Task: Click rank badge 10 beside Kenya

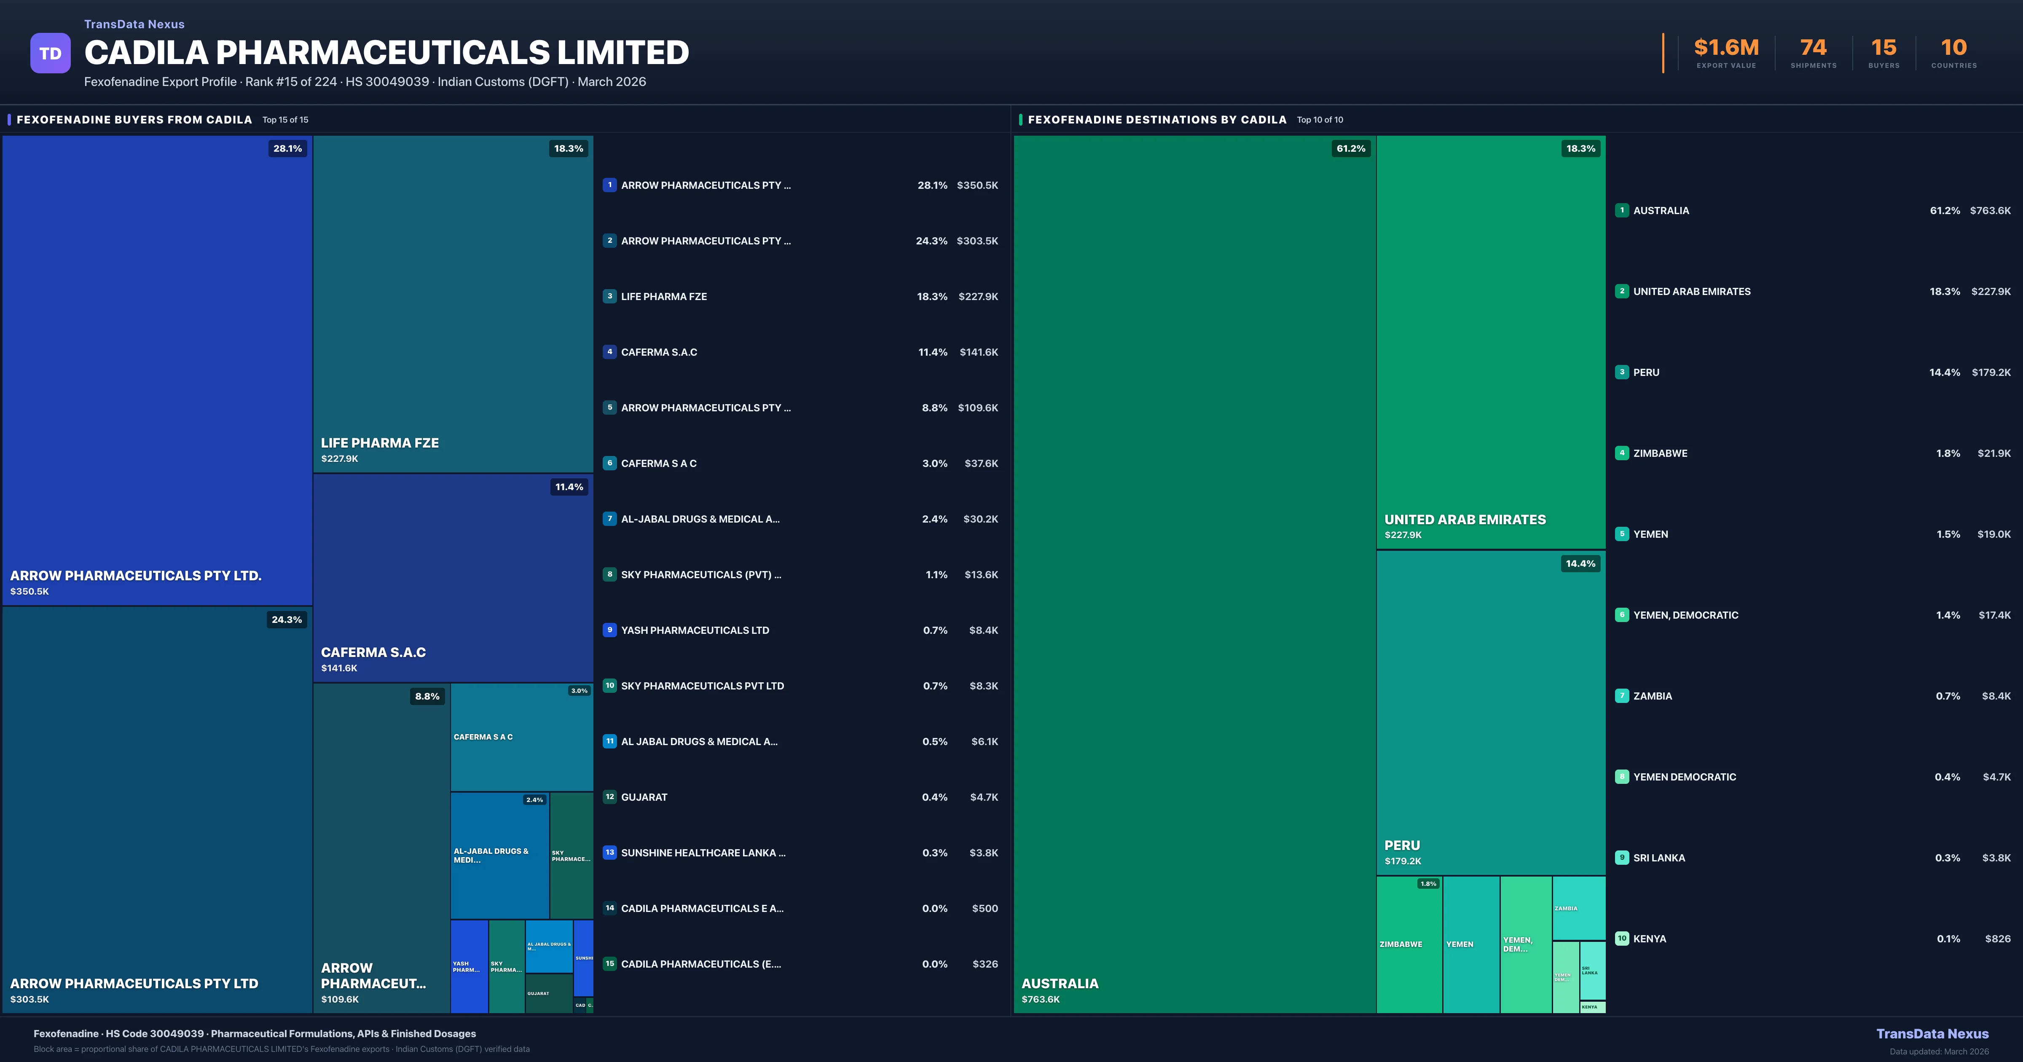Action: click(1622, 938)
